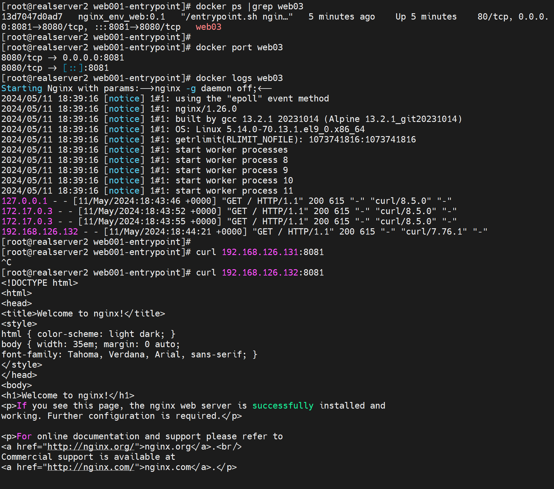This screenshot has height=489, width=554.
Task: Click the nginx_env_web:0.1 image name
Action: [121, 17]
